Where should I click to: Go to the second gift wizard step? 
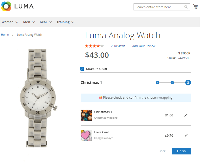tap(172, 83)
